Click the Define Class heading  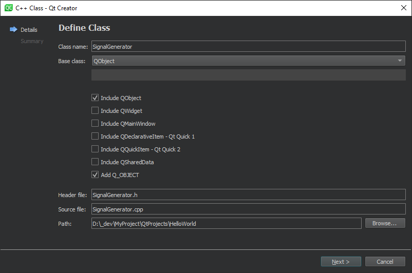click(84, 28)
